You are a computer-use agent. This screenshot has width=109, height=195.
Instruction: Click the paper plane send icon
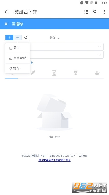(x=26, y=37)
